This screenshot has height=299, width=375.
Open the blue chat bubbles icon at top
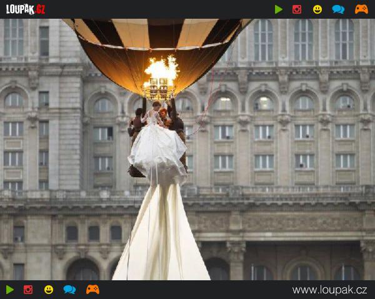click(x=338, y=9)
